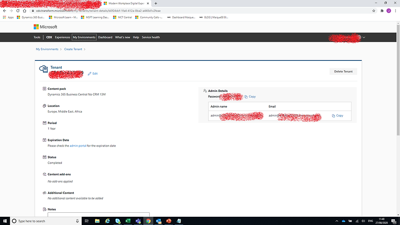Reload the page in browser
This screenshot has width=400, height=225.
(x=18, y=11)
